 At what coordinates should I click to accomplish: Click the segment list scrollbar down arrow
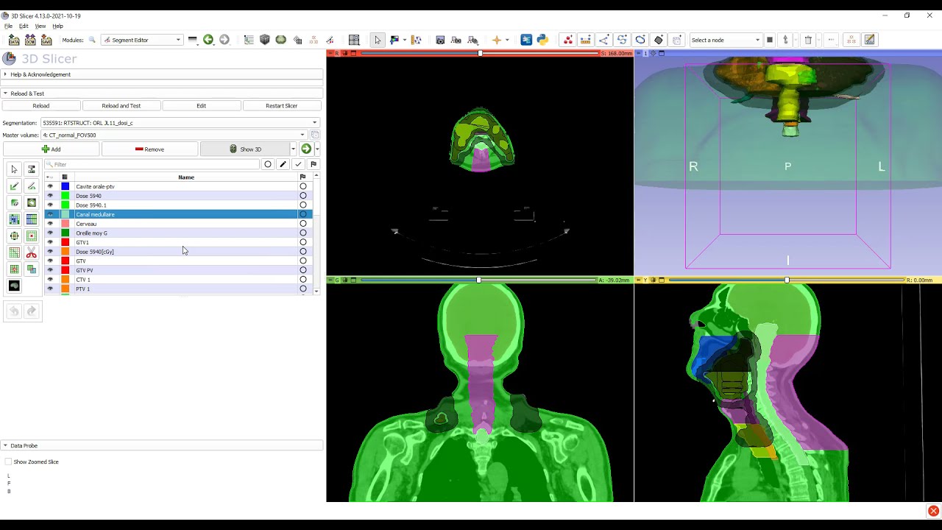point(316,291)
